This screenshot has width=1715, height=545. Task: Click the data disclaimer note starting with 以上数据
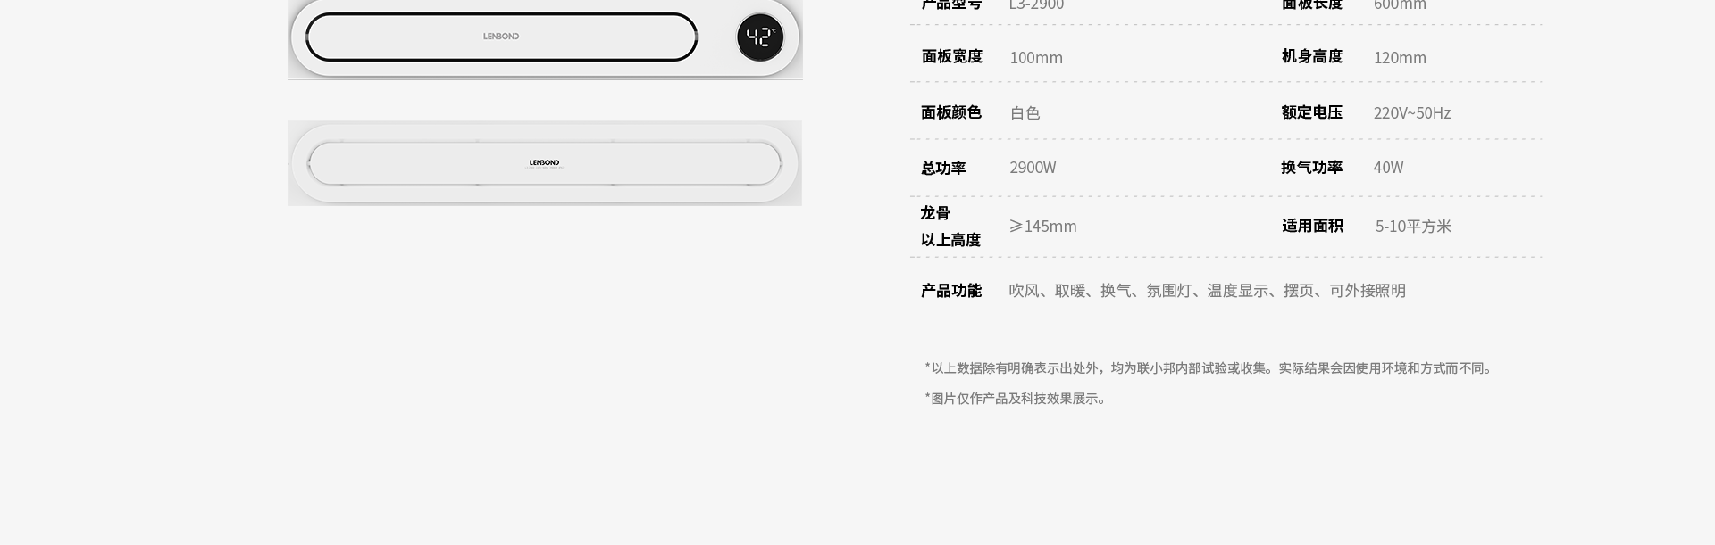[1210, 368]
